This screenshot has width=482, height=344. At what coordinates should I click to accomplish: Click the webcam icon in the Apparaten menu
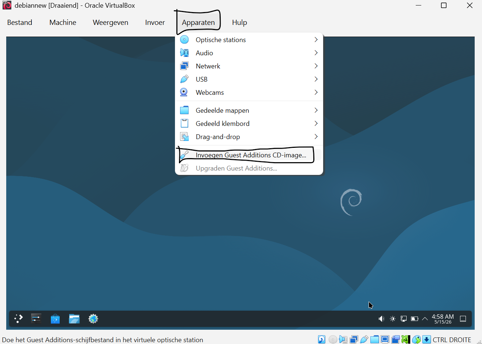pyautogui.click(x=184, y=92)
